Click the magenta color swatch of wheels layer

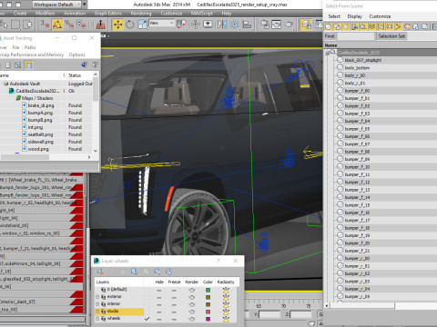pyautogui.click(x=208, y=319)
